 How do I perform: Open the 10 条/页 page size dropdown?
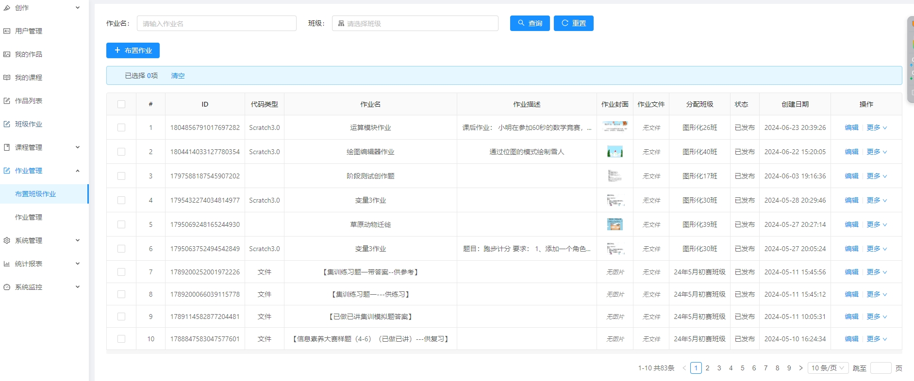829,368
